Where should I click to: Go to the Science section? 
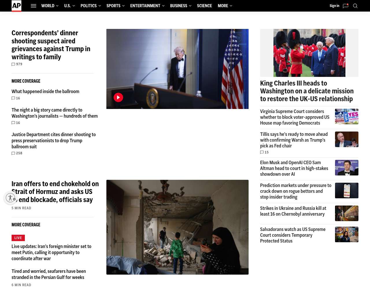tap(204, 6)
